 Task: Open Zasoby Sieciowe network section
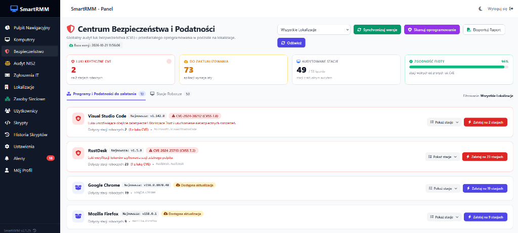coord(30,99)
